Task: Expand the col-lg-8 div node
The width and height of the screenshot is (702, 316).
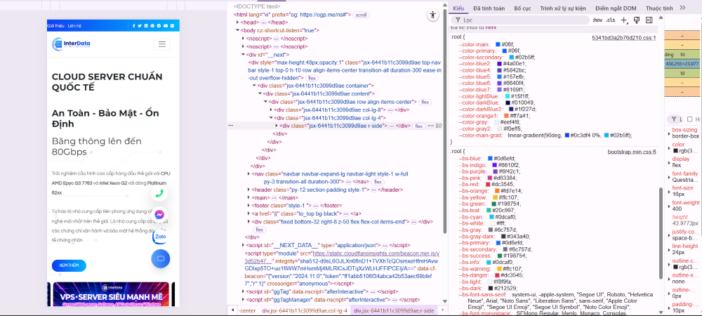Action: click(x=271, y=110)
